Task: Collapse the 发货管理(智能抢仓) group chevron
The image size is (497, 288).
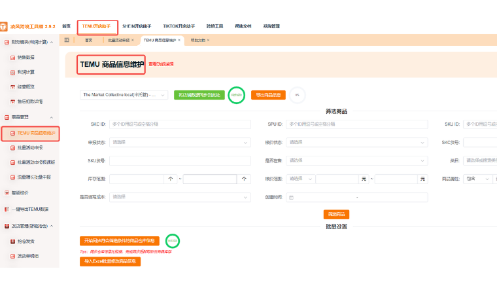Action: 52,226
